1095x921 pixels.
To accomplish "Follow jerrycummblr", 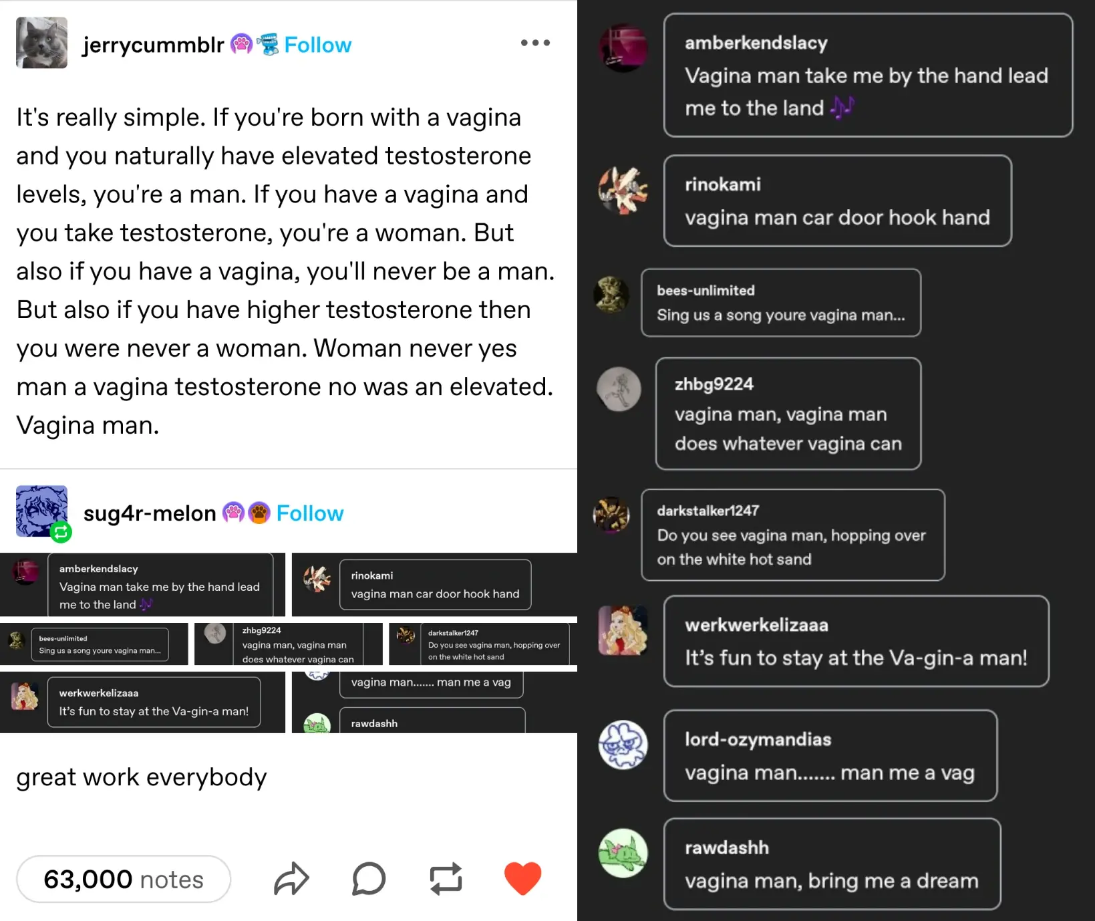I will pos(317,45).
